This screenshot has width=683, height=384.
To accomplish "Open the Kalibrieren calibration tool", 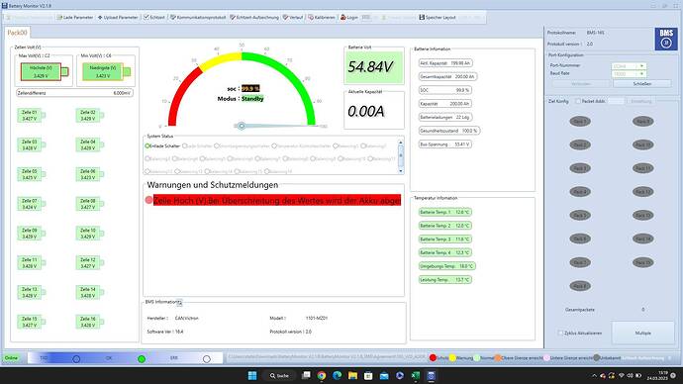I will (322, 18).
